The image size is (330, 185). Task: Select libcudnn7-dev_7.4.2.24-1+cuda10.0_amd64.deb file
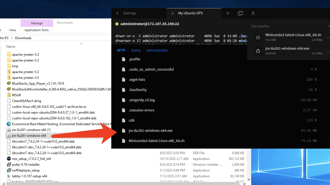[x=47, y=147]
